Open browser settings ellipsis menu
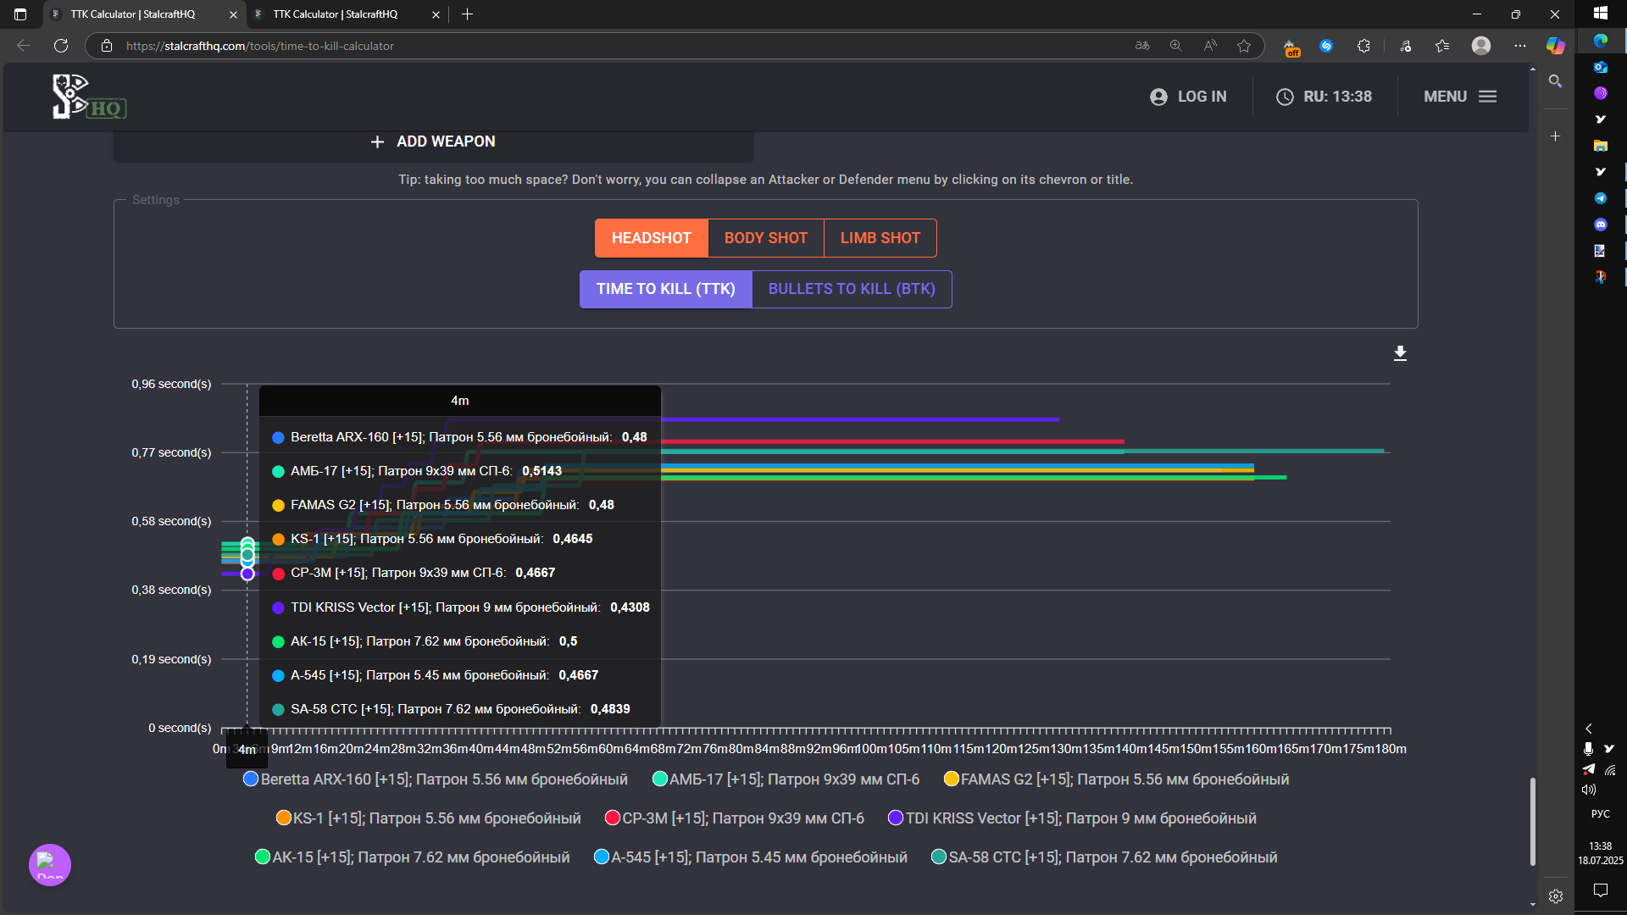The width and height of the screenshot is (1627, 915). tap(1520, 46)
